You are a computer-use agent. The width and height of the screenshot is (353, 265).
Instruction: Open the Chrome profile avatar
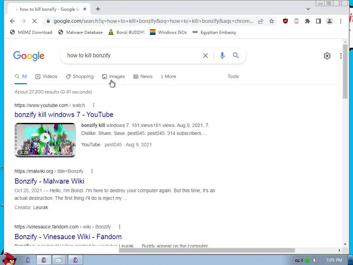(330, 21)
